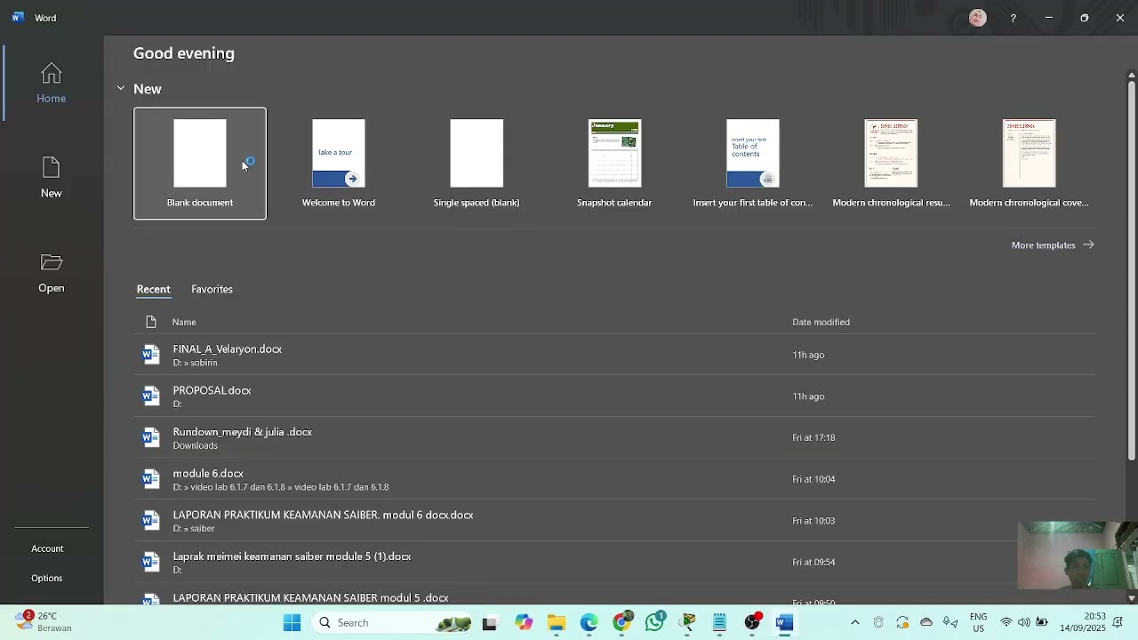Open Windows Start menu

292,623
